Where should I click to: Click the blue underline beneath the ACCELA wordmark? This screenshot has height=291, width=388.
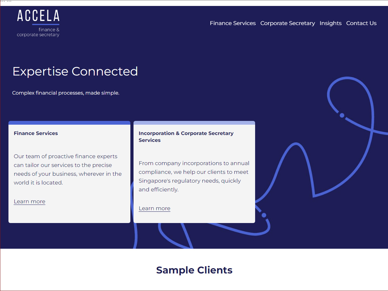(46, 24)
